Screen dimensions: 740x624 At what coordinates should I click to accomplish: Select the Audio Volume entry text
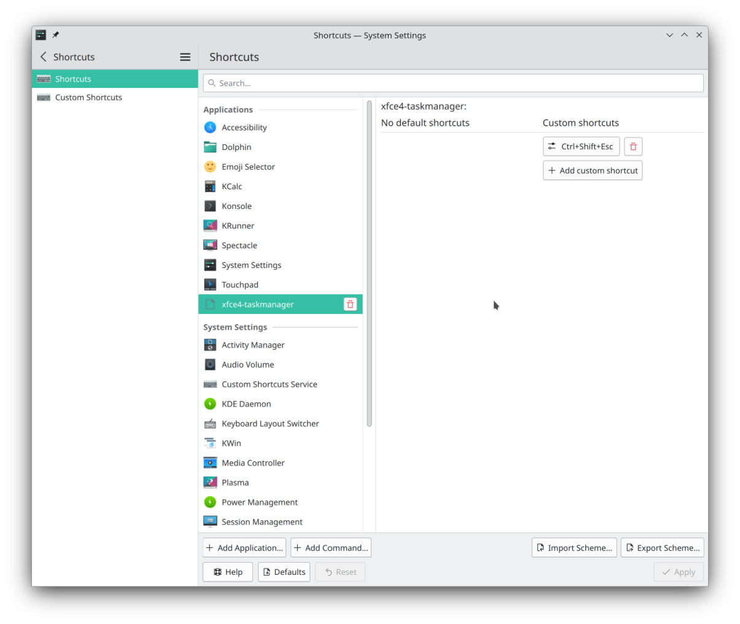click(248, 364)
